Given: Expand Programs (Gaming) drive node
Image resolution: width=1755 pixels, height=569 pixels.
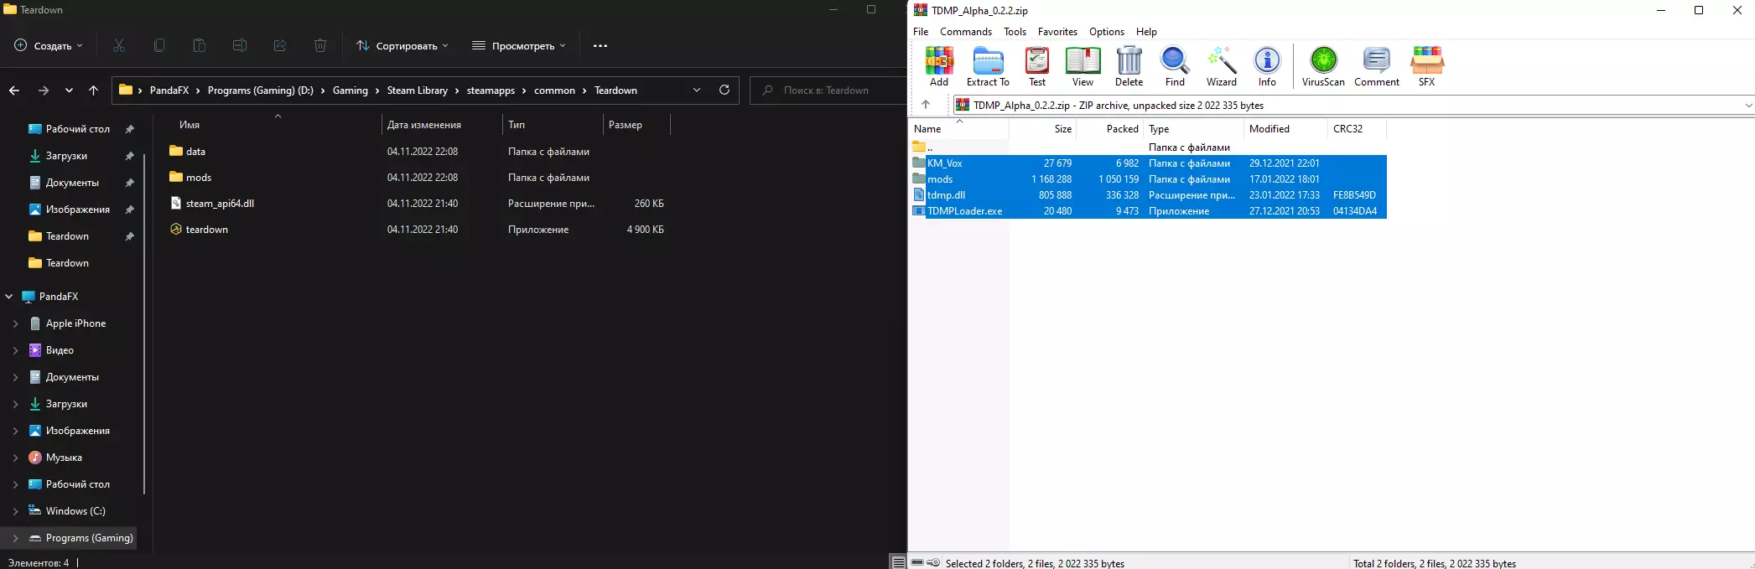Looking at the screenshot, I should (x=15, y=538).
